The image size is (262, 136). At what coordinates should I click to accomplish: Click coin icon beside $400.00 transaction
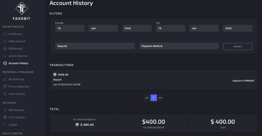[55, 75]
